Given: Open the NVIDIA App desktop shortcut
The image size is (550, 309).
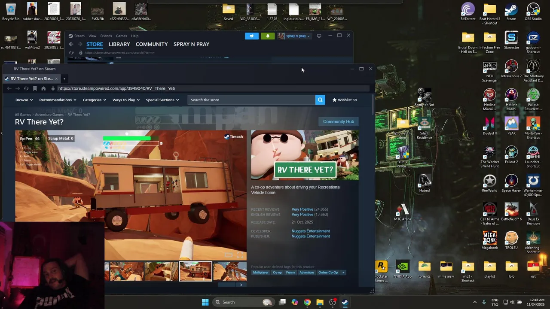Looking at the screenshot, I should [x=403, y=269].
